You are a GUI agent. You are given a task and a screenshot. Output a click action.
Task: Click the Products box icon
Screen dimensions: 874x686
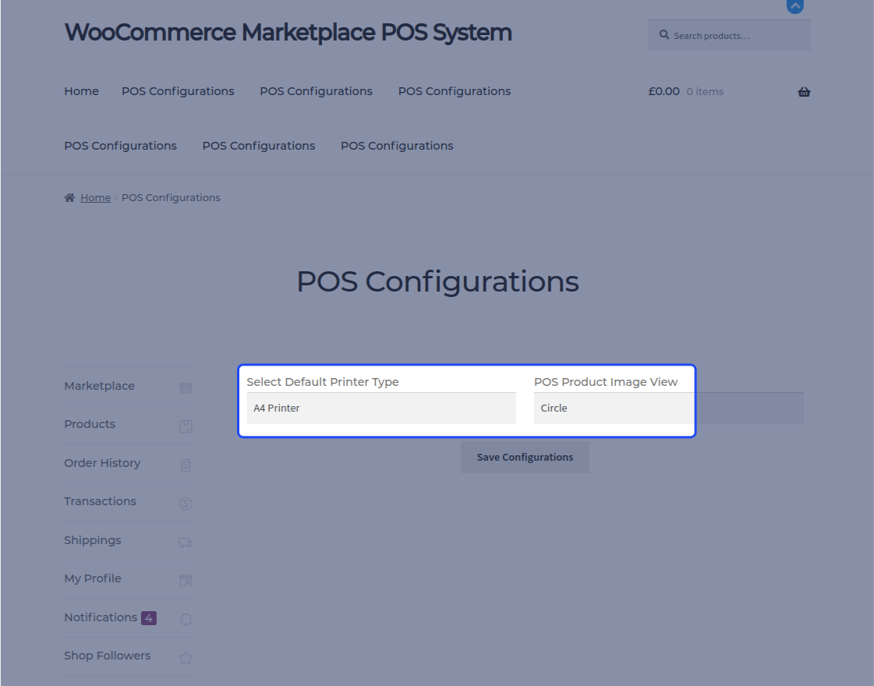point(186,426)
